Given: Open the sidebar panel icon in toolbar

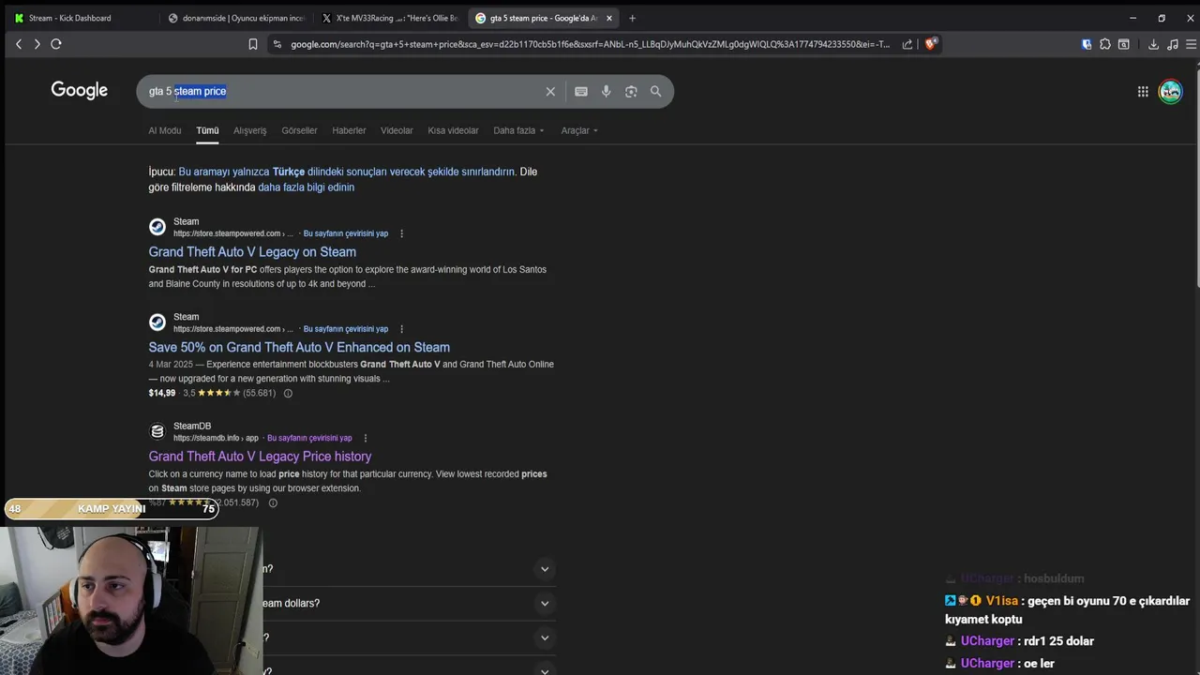Looking at the screenshot, I should (x=1124, y=44).
